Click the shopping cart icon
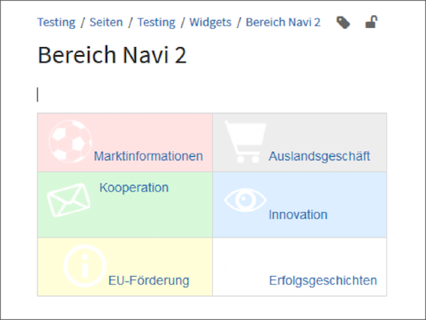The image size is (426, 320). (246, 142)
